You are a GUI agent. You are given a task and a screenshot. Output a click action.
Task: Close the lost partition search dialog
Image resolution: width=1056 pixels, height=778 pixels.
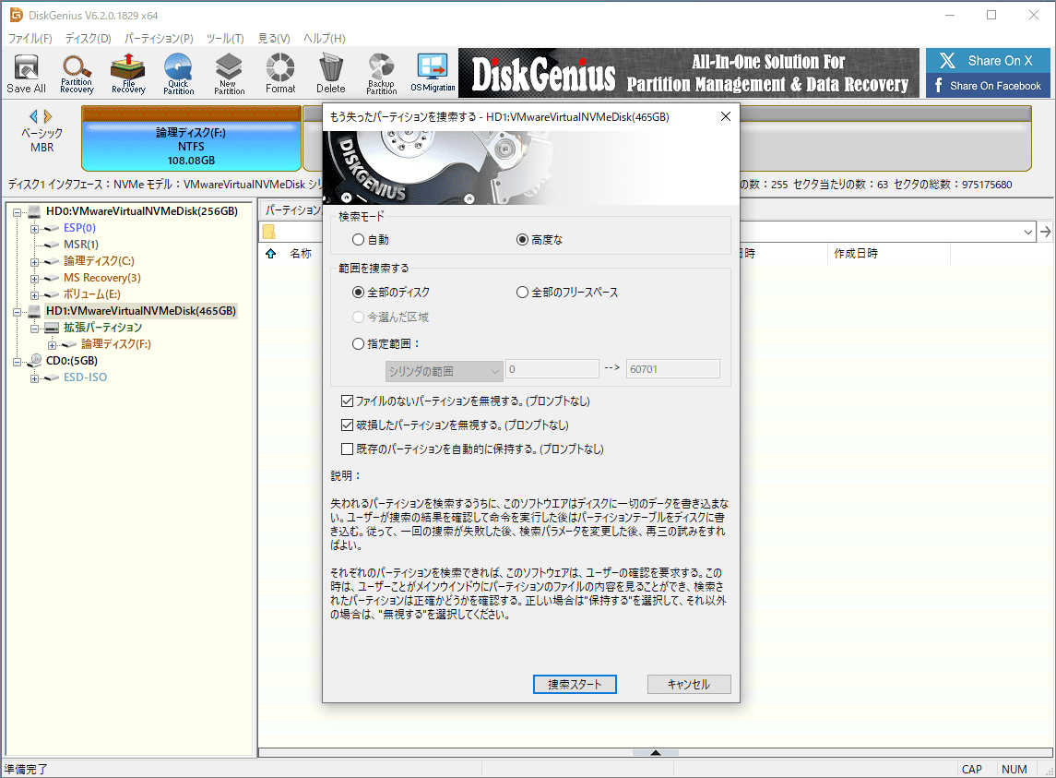pyautogui.click(x=725, y=116)
